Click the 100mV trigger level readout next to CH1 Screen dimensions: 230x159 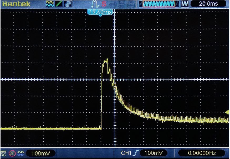[x=154, y=153]
